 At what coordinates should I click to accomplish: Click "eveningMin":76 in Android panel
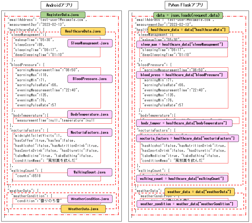coord(31,100)
